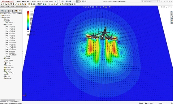This screenshot has height=104, width=173.
Task: Click the velocity color legend bar
Action: 28,20
